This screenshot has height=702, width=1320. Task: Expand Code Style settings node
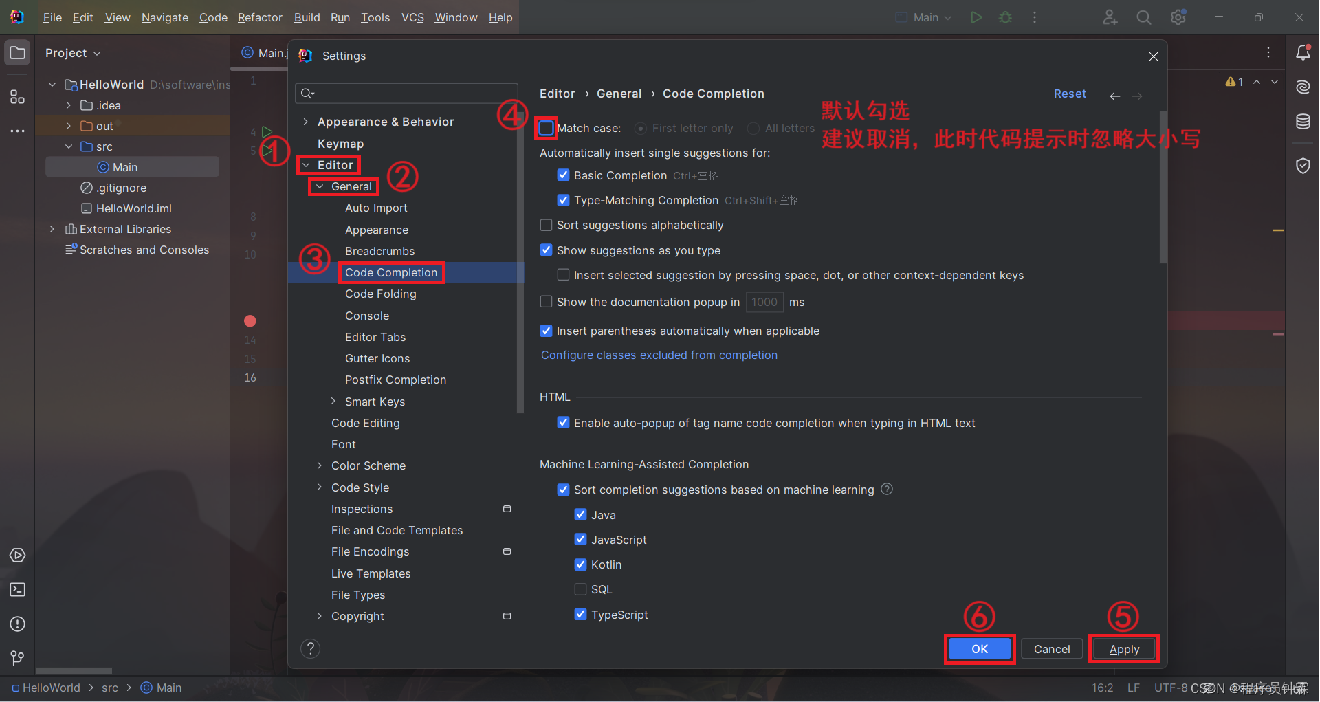320,487
